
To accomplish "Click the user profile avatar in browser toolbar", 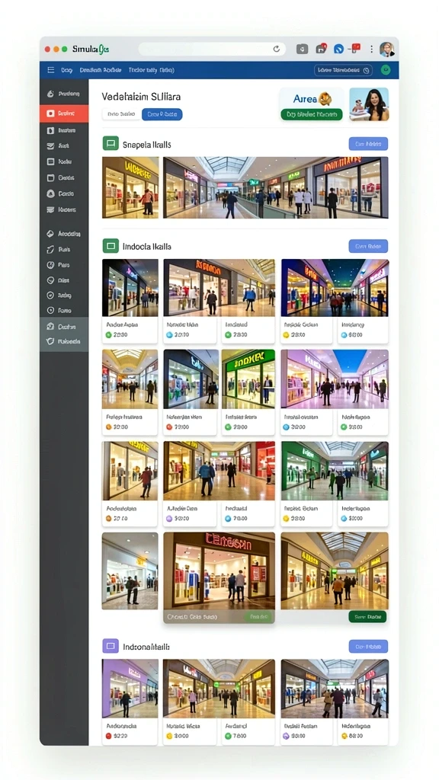I will tap(386, 49).
